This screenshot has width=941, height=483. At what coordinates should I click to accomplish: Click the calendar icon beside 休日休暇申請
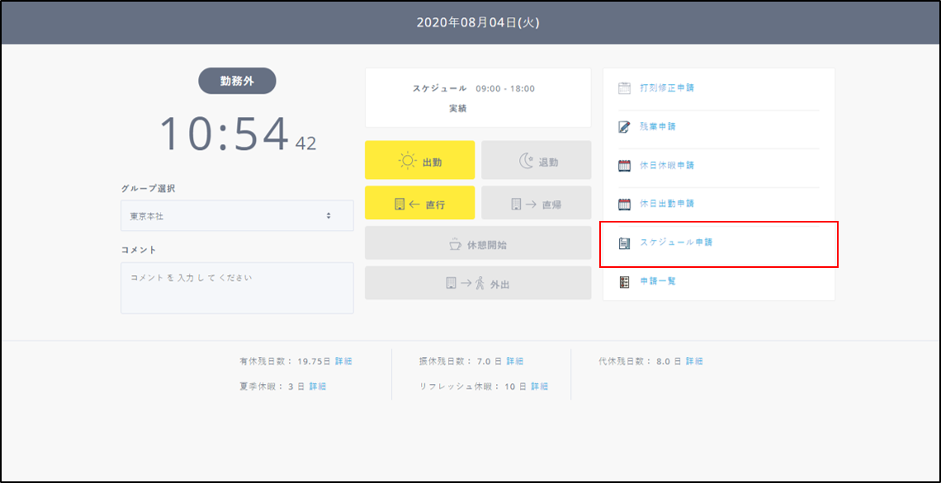point(624,165)
